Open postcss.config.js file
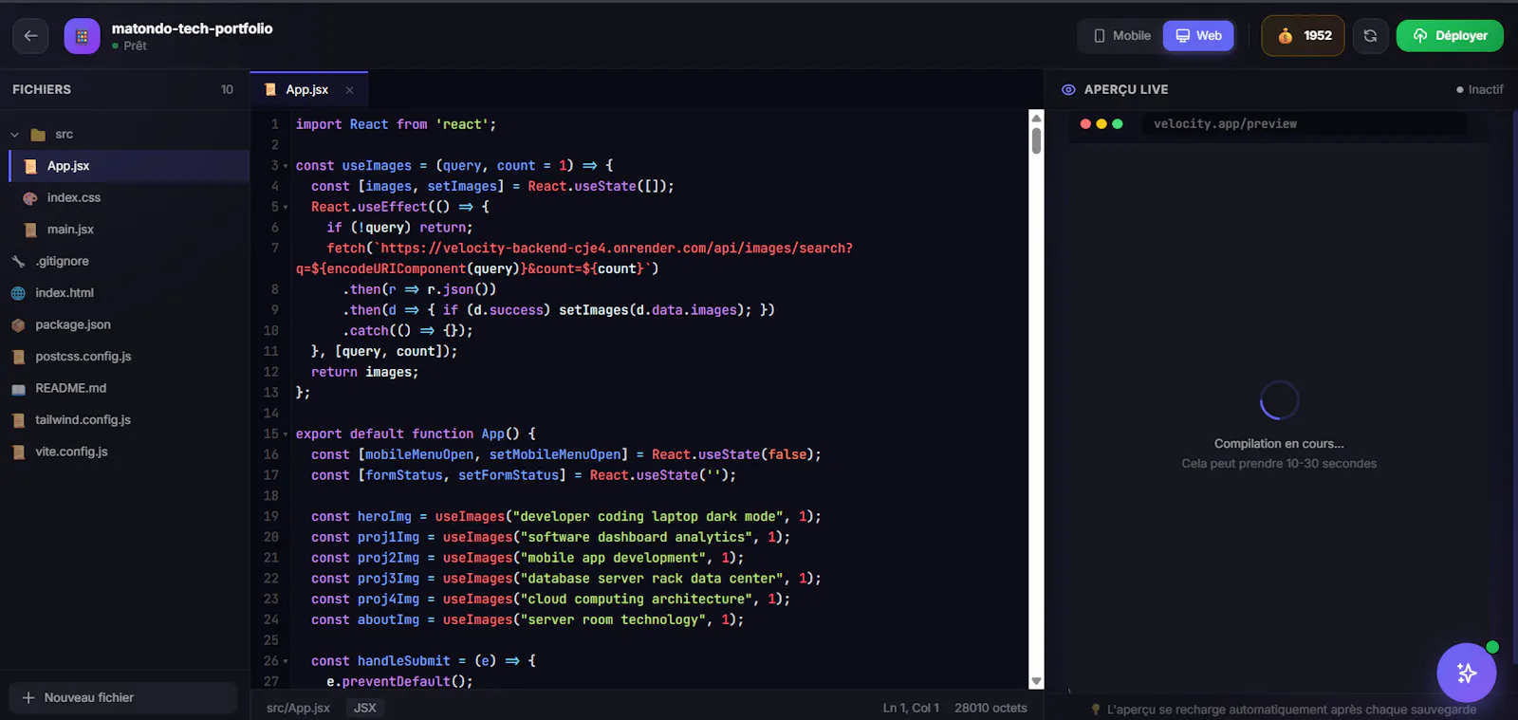The width and height of the screenshot is (1518, 720). pyautogui.click(x=124, y=357)
